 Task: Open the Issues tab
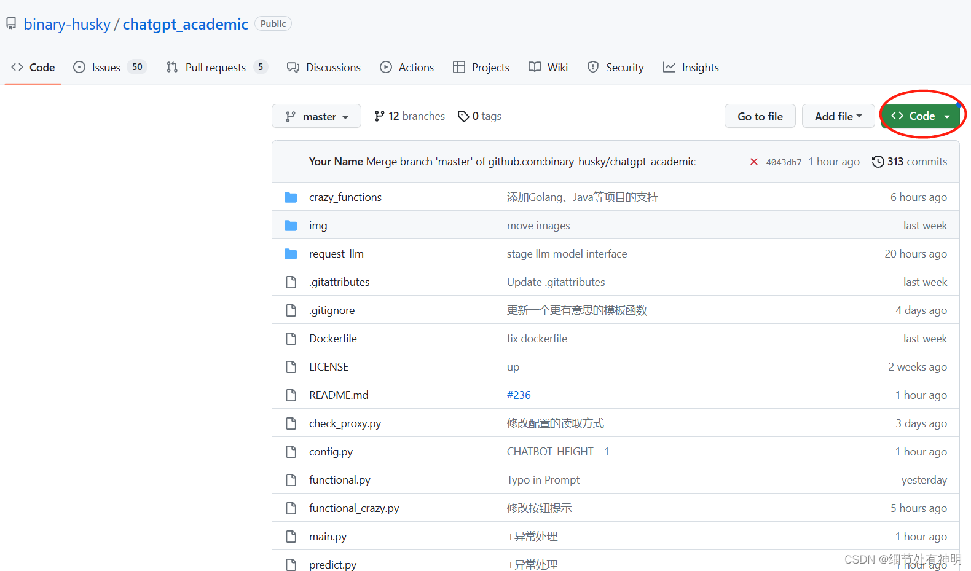pyautogui.click(x=109, y=67)
